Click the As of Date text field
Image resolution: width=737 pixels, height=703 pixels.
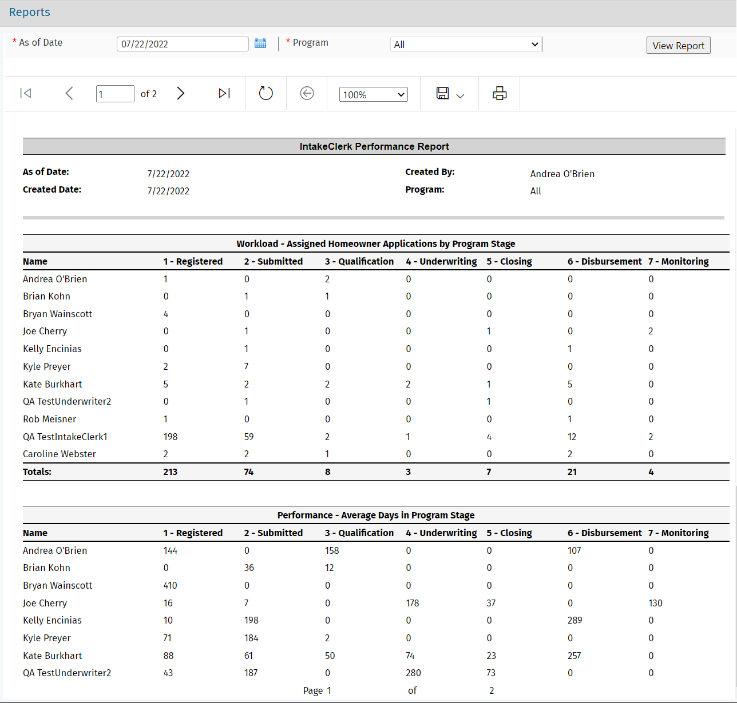coord(183,44)
